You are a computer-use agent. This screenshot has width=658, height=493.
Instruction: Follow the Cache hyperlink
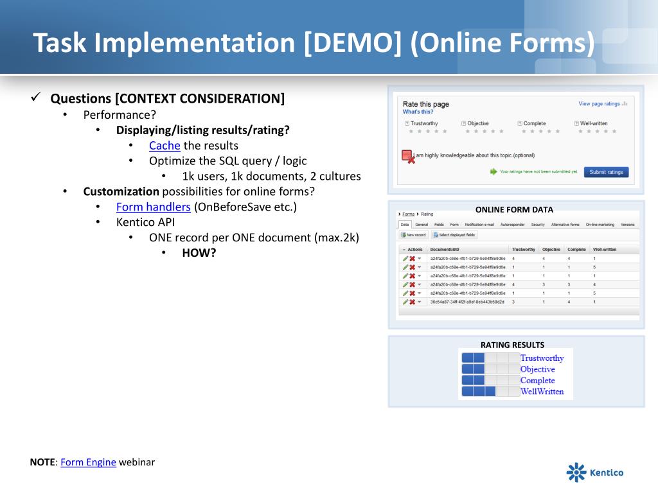[x=164, y=146]
